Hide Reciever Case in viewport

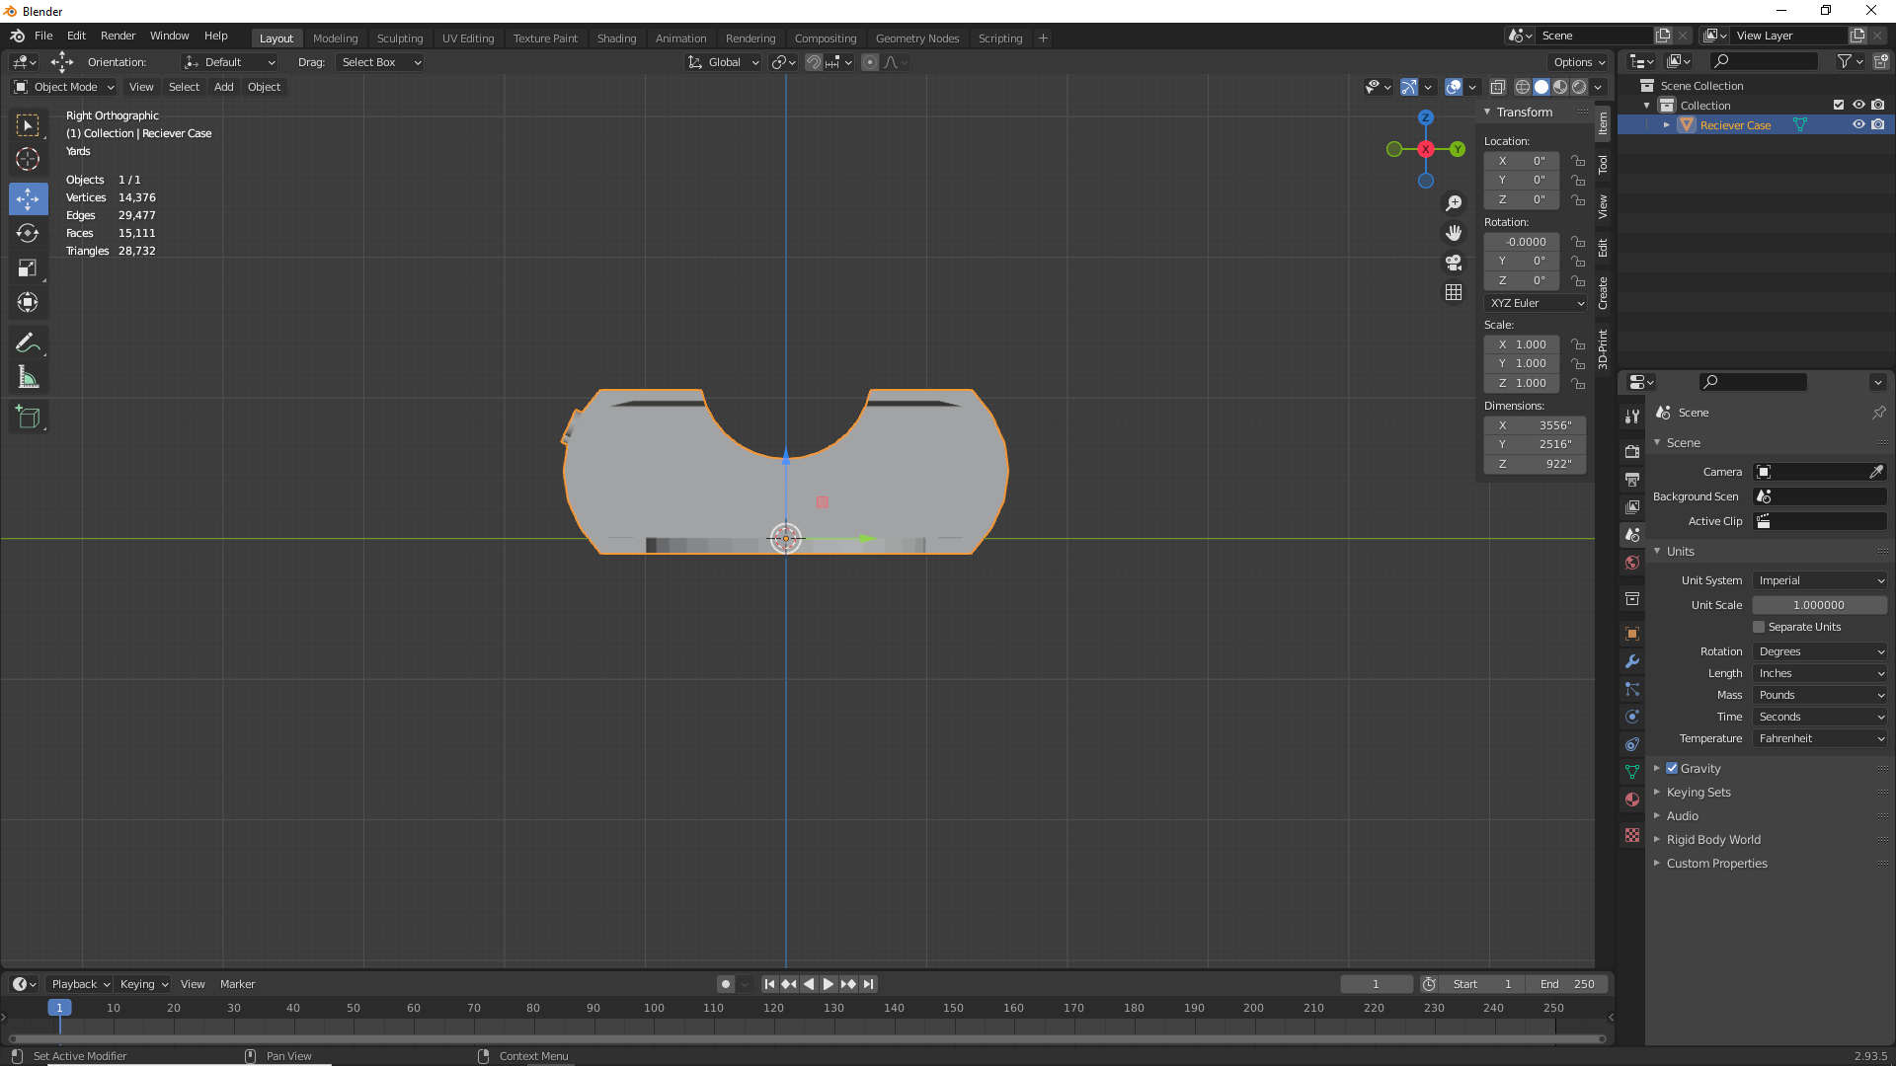(x=1858, y=125)
